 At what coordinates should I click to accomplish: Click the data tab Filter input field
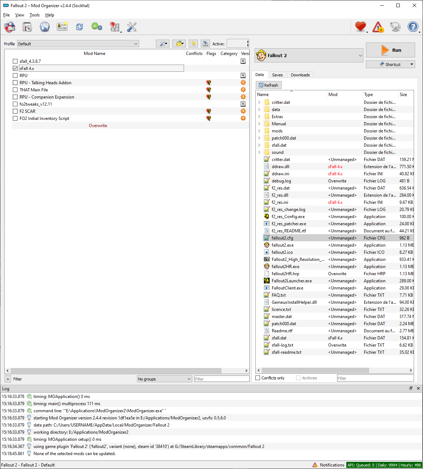(375, 378)
